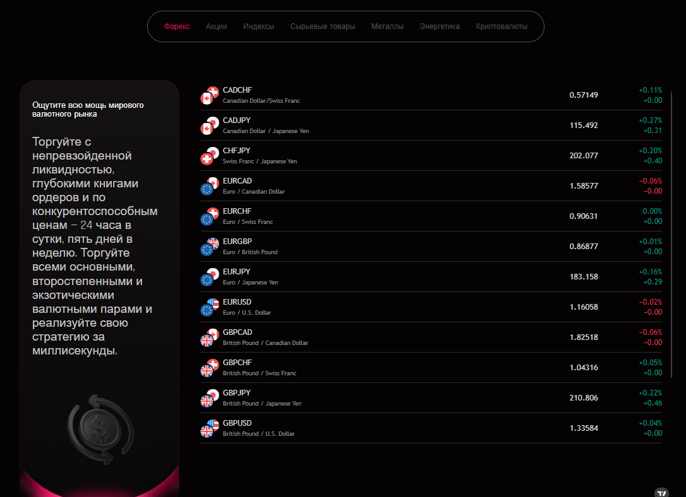
Task: Select the Индексы tab
Action: (x=258, y=26)
